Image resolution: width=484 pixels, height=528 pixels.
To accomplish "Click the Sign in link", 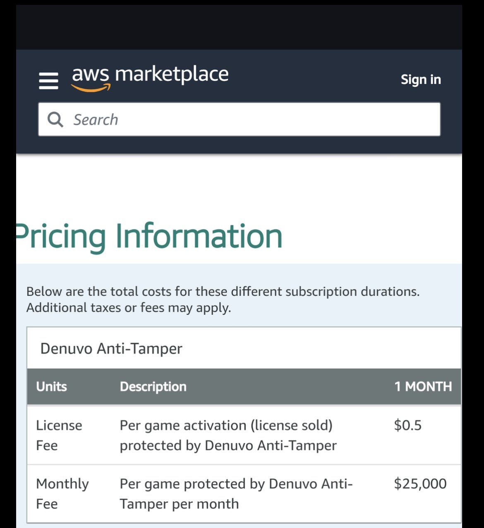I will [x=420, y=79].
